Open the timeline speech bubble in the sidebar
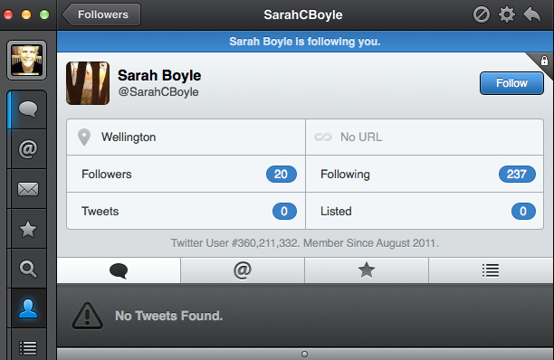This screenshot has height=360, width=554. (27, 109)
